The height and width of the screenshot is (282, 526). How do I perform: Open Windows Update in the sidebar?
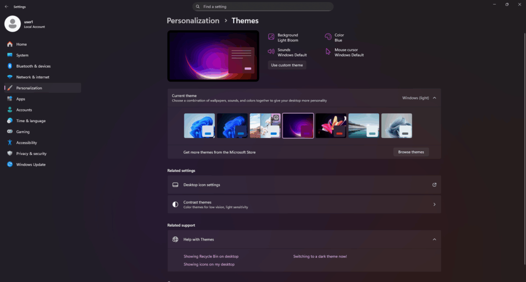click(x=31, y=165)
